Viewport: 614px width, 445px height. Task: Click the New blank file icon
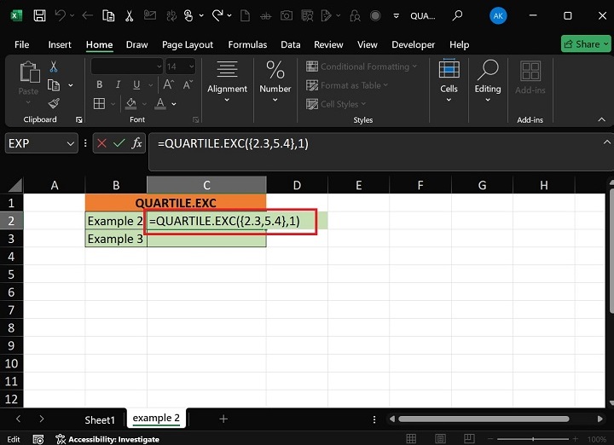tap(245, 15)
